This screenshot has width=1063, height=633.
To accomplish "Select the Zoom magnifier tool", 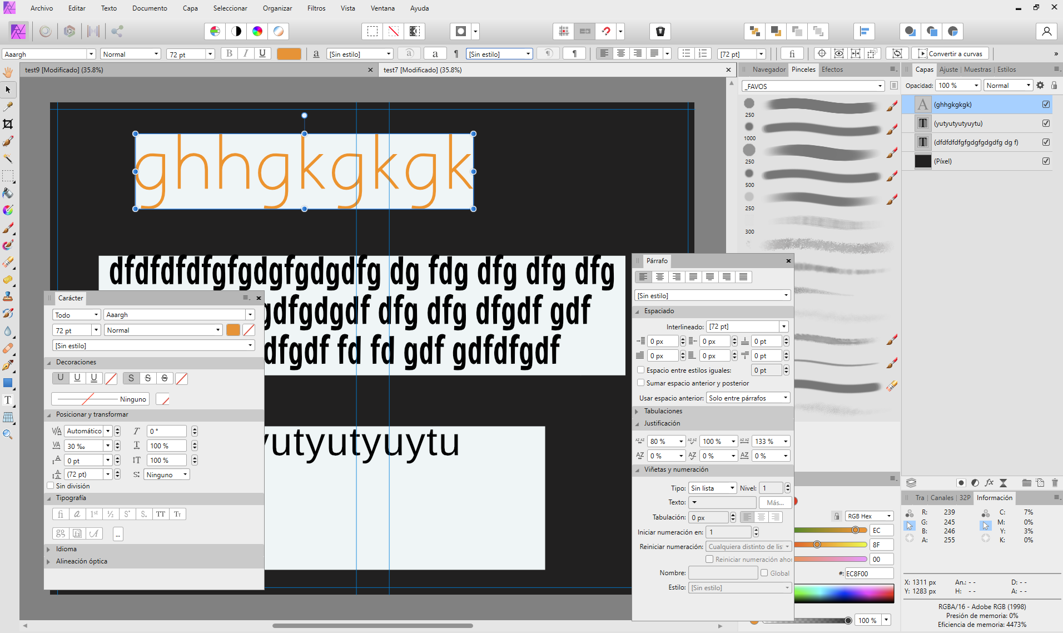I will pyautogui.click(x=8, y=434).
